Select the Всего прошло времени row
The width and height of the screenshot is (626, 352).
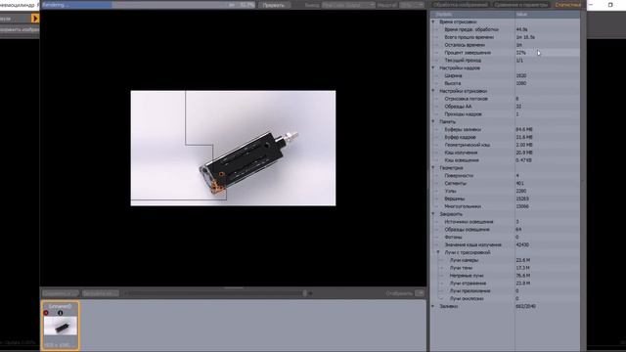point(506,37)
